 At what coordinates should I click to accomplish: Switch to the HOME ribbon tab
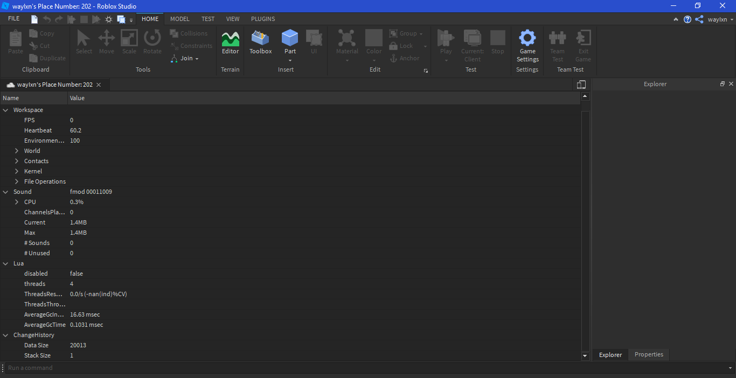point(150,19)
